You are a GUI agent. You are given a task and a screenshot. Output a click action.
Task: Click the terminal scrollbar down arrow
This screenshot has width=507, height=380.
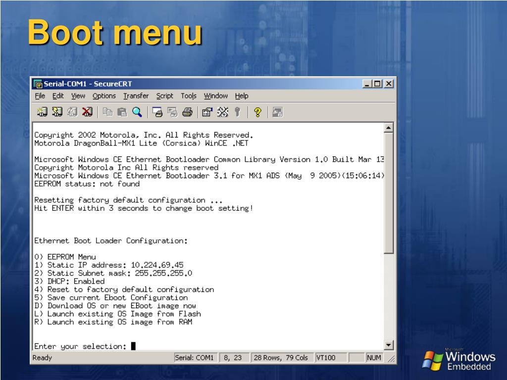(x=389, y=345)
